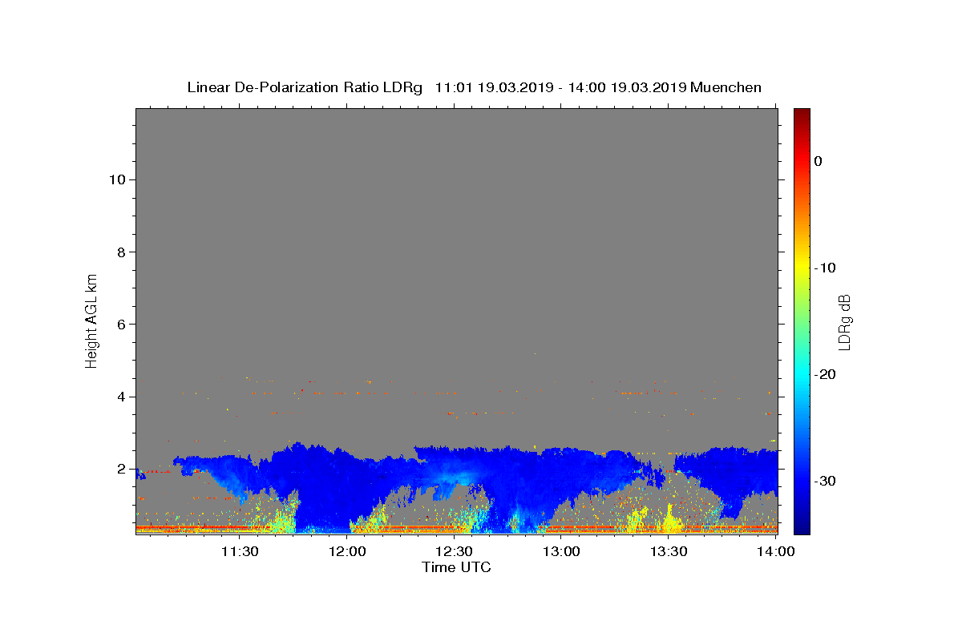
Task: Click the 'Muenchen' location in the title
Action: [x=726, y=87]
